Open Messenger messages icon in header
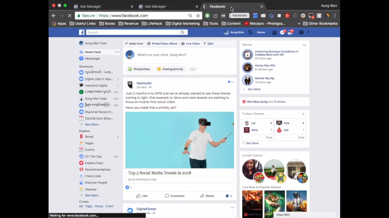This screenshot has width=389, height=218. [x=282, y=32]
